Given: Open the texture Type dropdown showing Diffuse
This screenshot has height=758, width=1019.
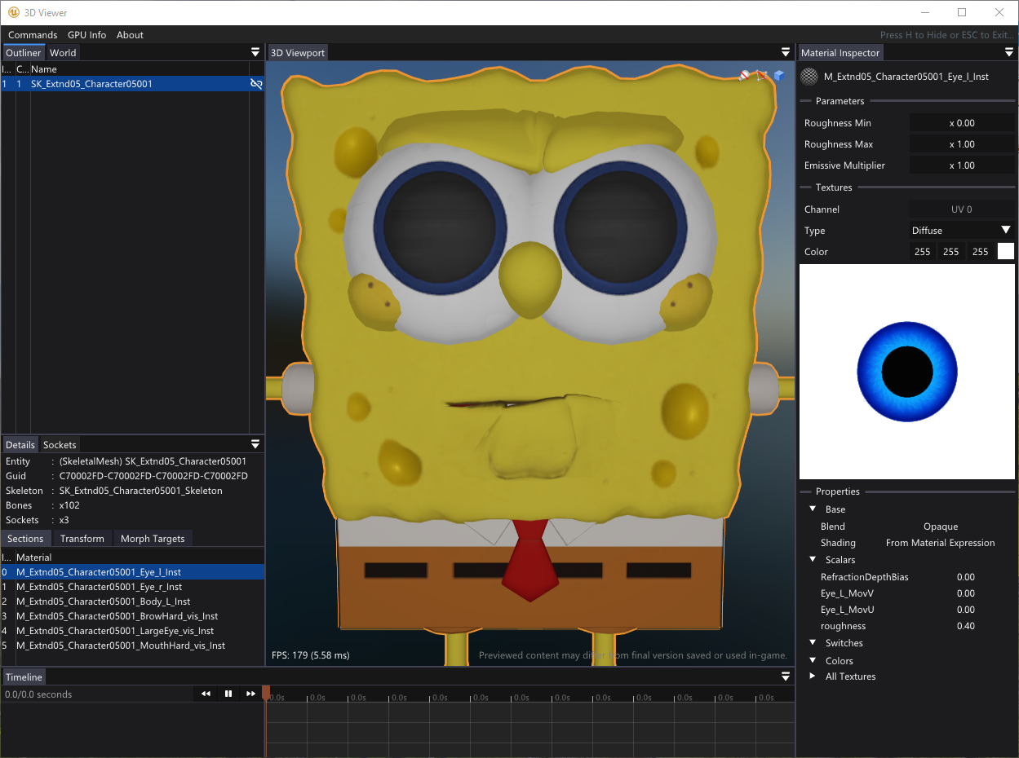Looking at the screenshot, I should click(962, 231).
